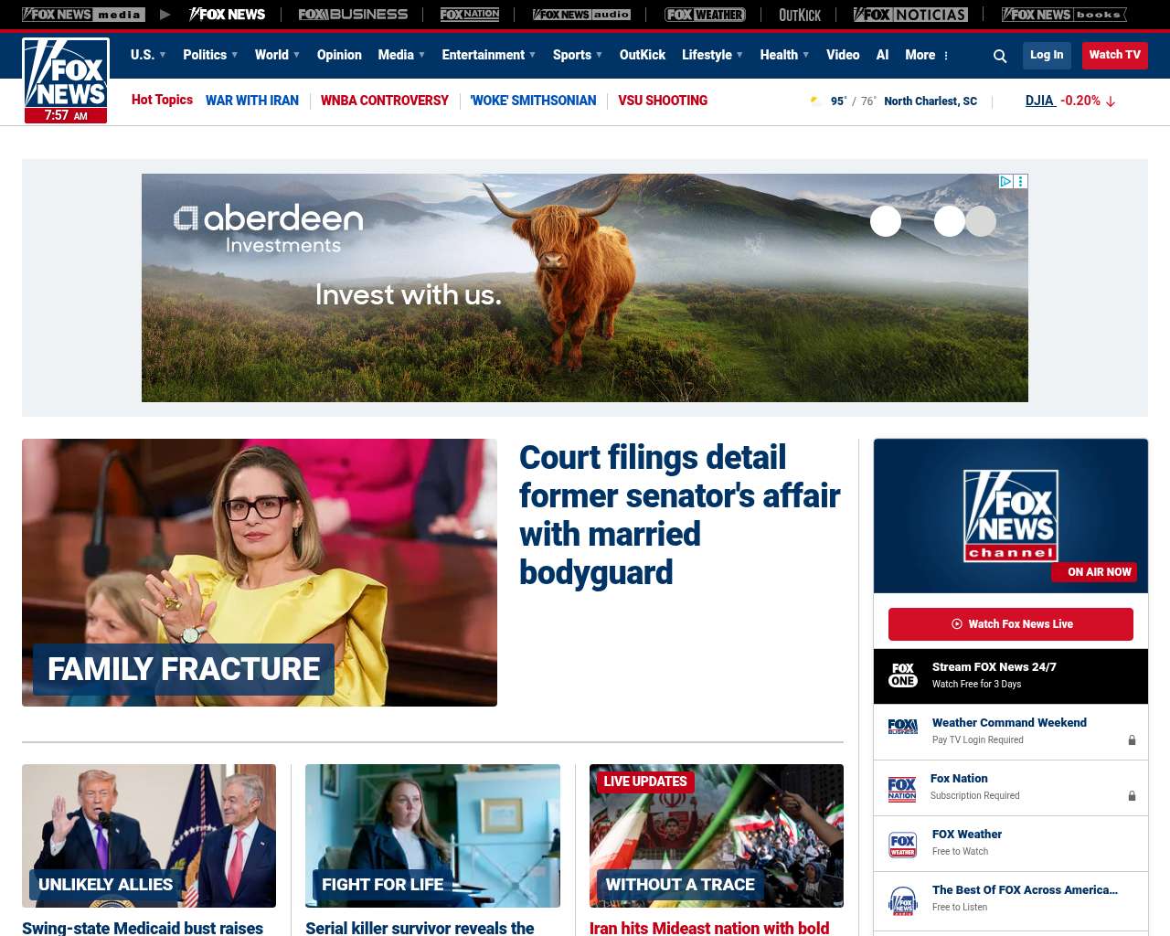The image size is (1170, 936).
Task: Open Swing-state Medicaid bust headline
Action: click(143, 928)
